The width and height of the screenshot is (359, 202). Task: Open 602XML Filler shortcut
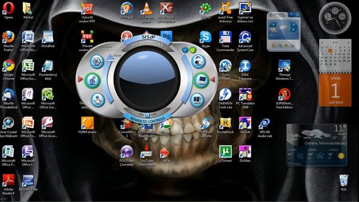coord(28,182)
